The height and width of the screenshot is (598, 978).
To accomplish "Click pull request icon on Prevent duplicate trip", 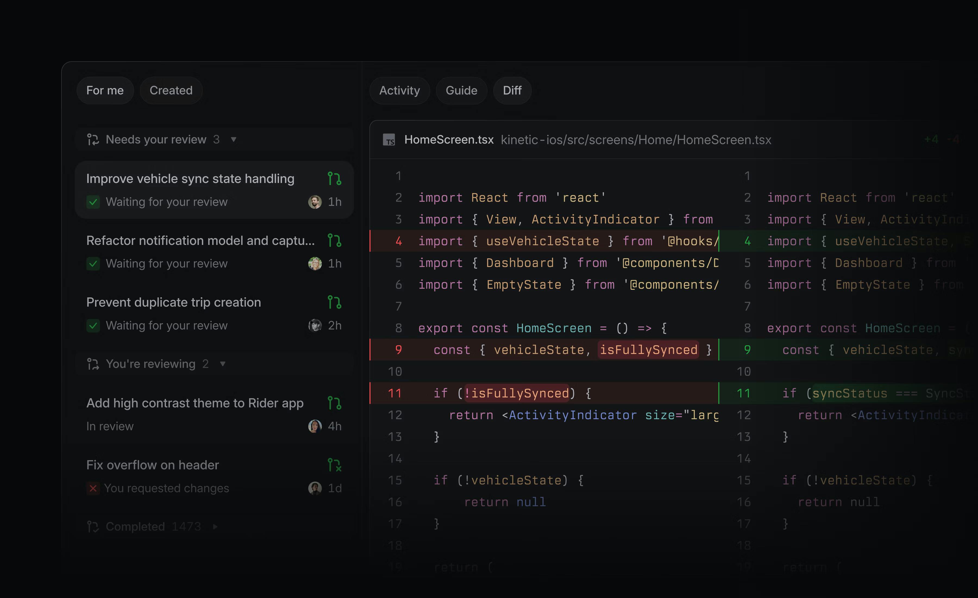I will (x=335, y=302).
